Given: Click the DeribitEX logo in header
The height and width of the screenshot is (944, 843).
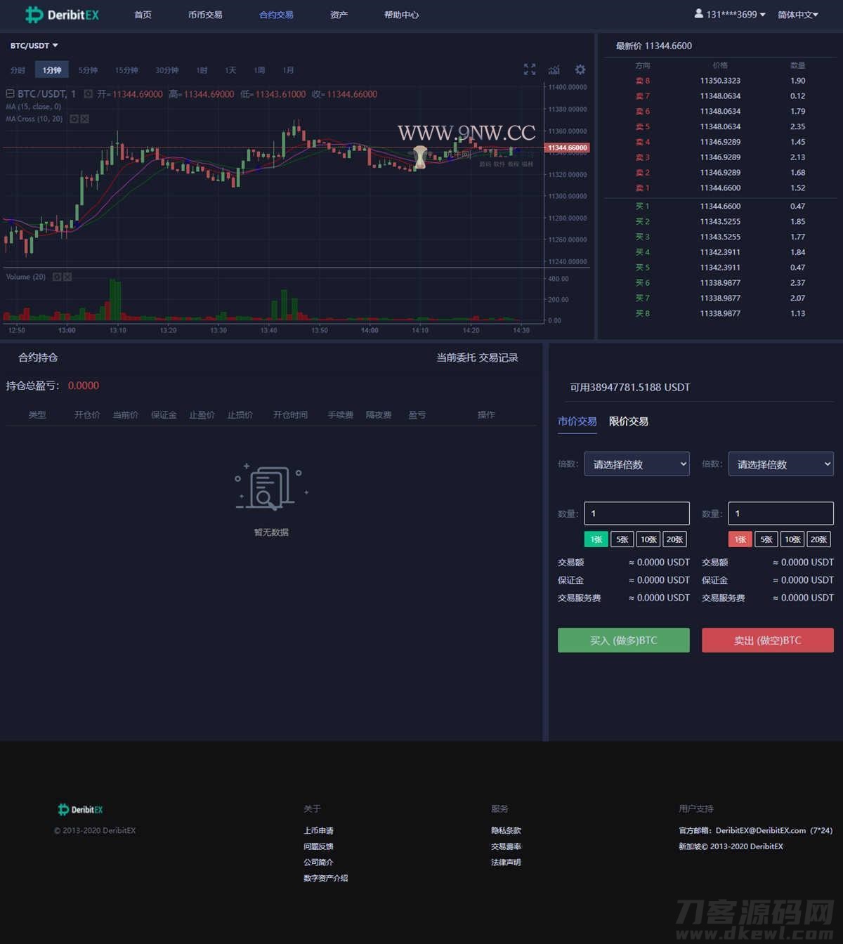Looking at the screenshot, I should tap(63, 15).
